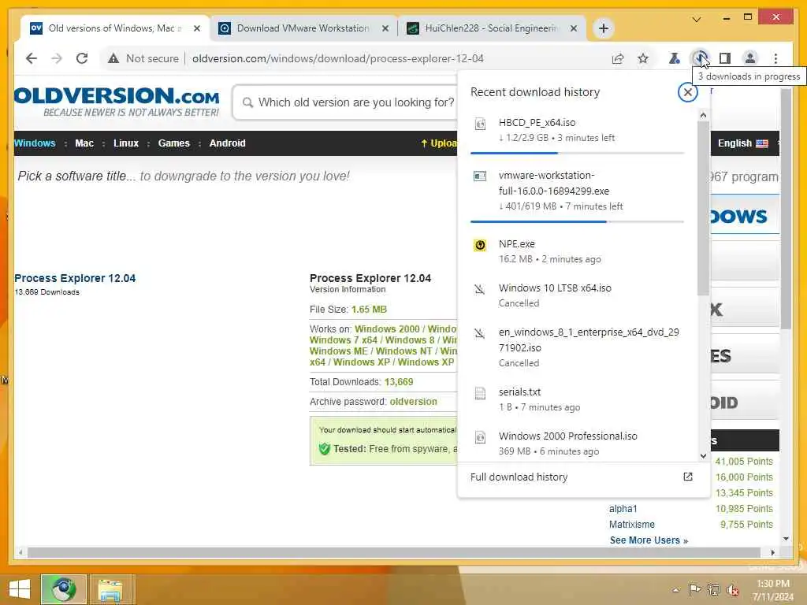Click the download list scroll up arrow

tap(703, 115)
